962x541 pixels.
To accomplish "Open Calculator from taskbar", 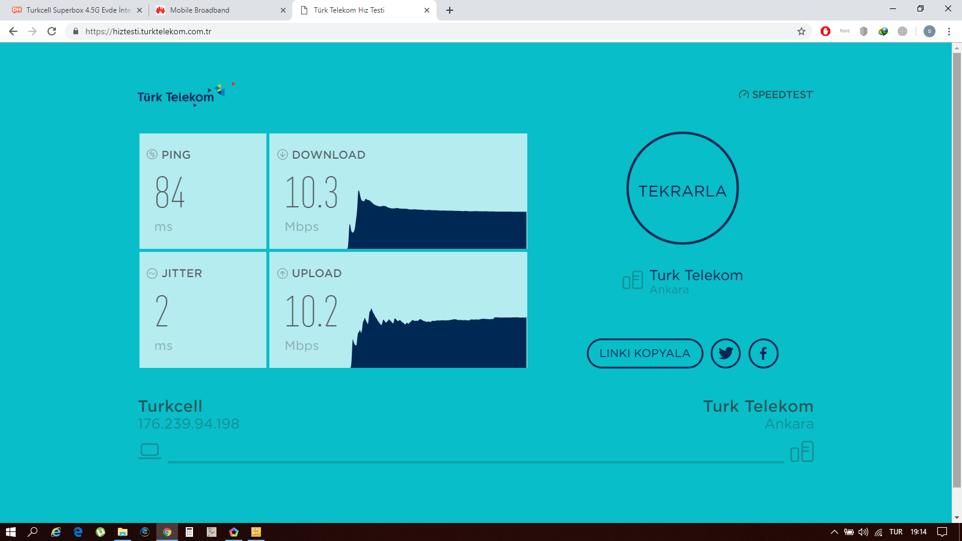I will [x=189, y=532].
